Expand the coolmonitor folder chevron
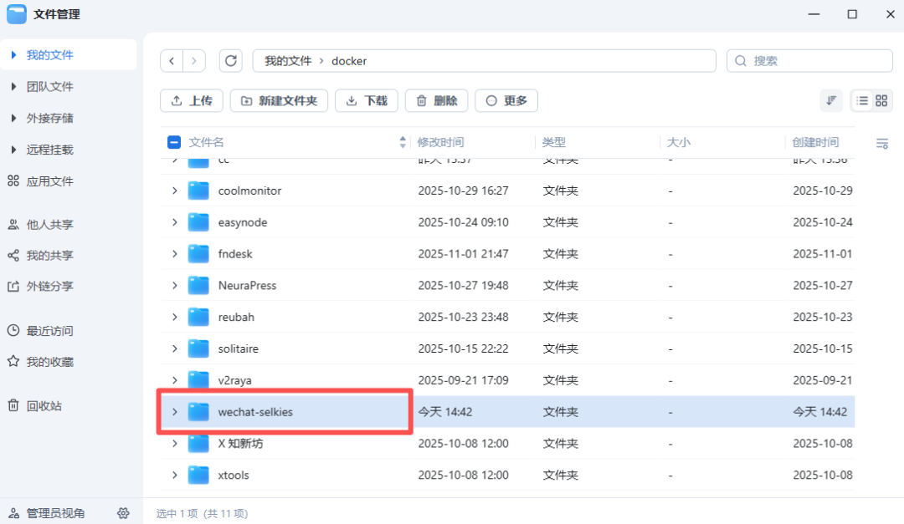The width and height of the screenshot is (904, 524). tap(174, 191)
